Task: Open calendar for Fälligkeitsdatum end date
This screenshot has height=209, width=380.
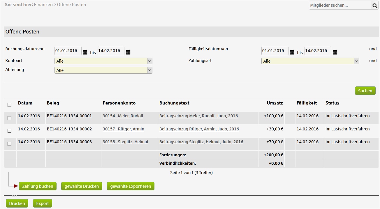Action: point(335,52)
